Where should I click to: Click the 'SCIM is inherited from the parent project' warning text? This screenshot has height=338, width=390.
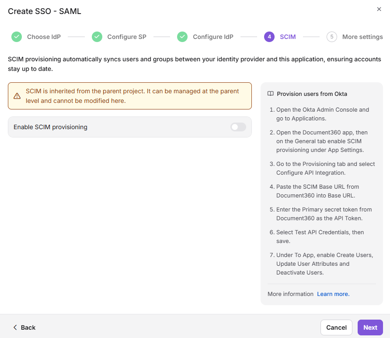tap(132, 96)
